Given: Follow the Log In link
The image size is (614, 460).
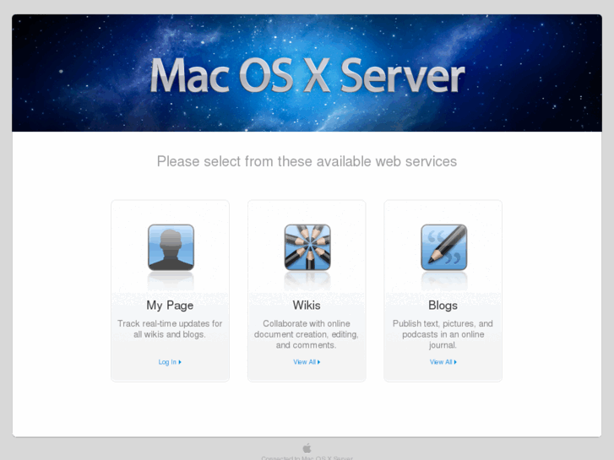Looking at the screenshot, I should 167,362.
